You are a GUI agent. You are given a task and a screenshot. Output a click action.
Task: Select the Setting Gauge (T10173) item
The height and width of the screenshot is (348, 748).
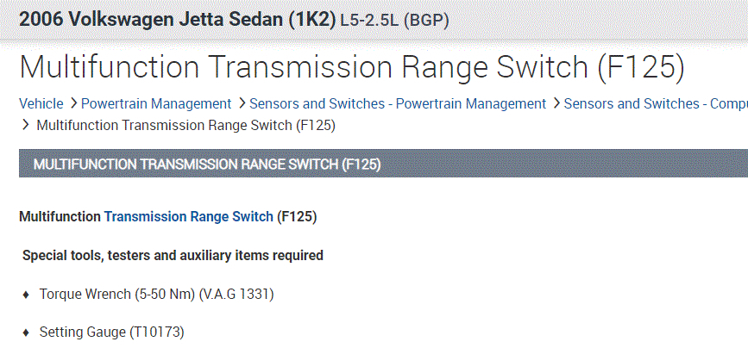pyautogui.click(x=111, y=332)
